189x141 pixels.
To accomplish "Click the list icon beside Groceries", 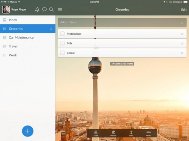I will (5, 29).
